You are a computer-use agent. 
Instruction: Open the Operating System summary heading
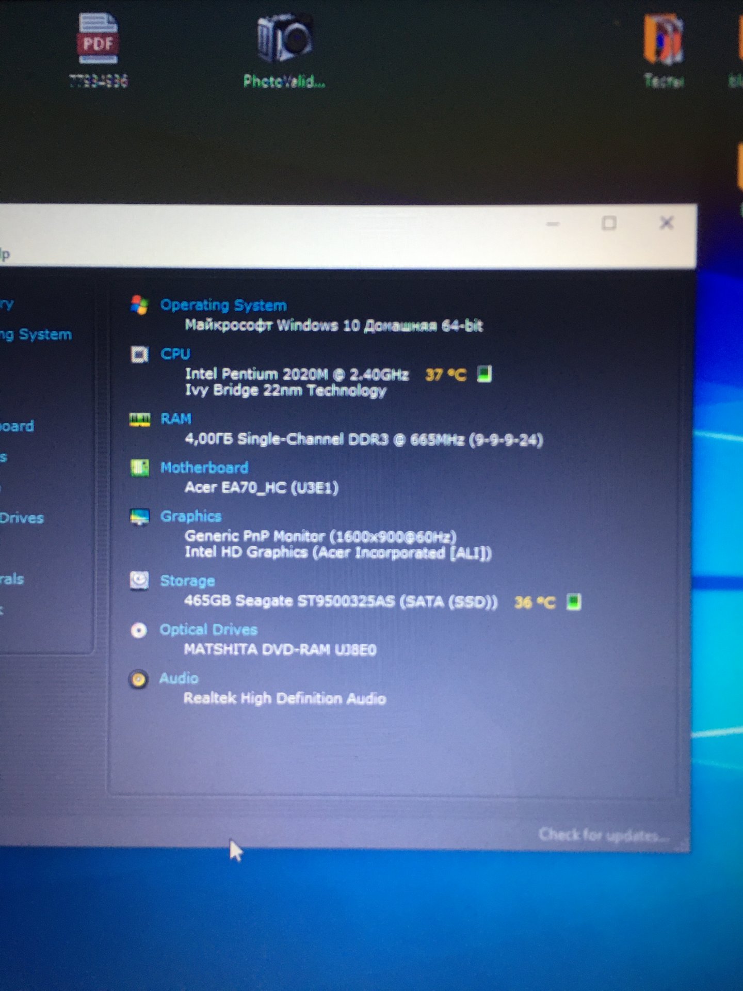(223, 305)
